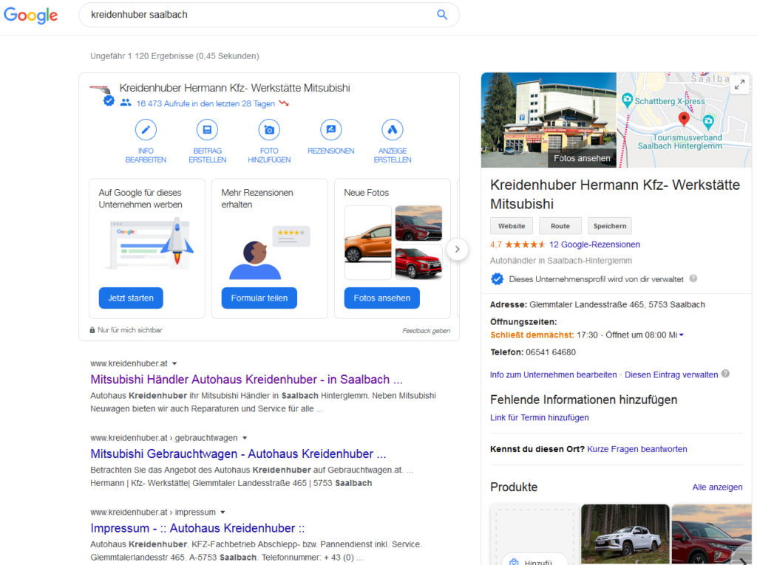Open dropdown beside gebrauchtwagen URL
Viewport: 757px width, 565px height.
point(245,438)
